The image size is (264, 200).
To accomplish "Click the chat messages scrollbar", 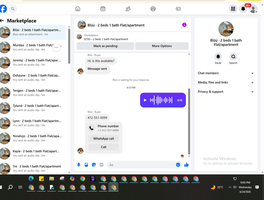I will click(x=189, y=121).
